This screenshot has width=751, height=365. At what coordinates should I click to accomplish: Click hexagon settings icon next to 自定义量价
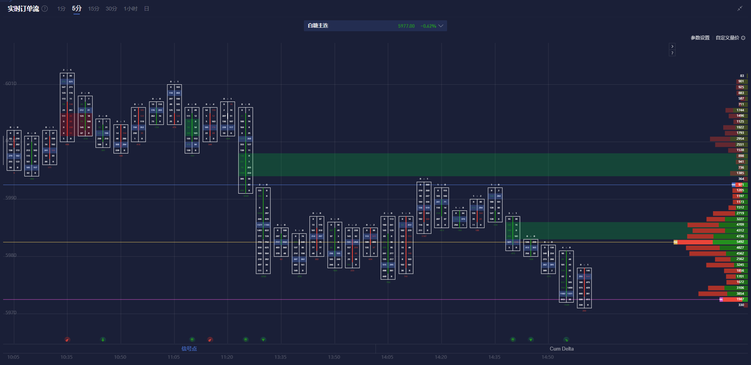pyautogui.click(x=743, y=38)
